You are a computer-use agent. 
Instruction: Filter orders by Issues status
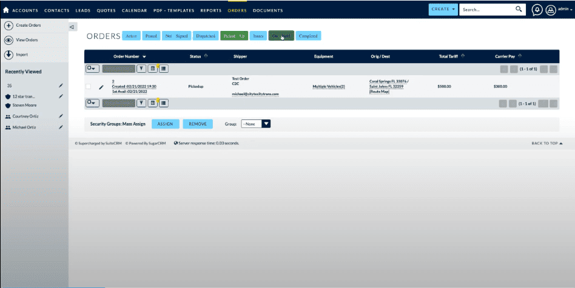point(258,36)
